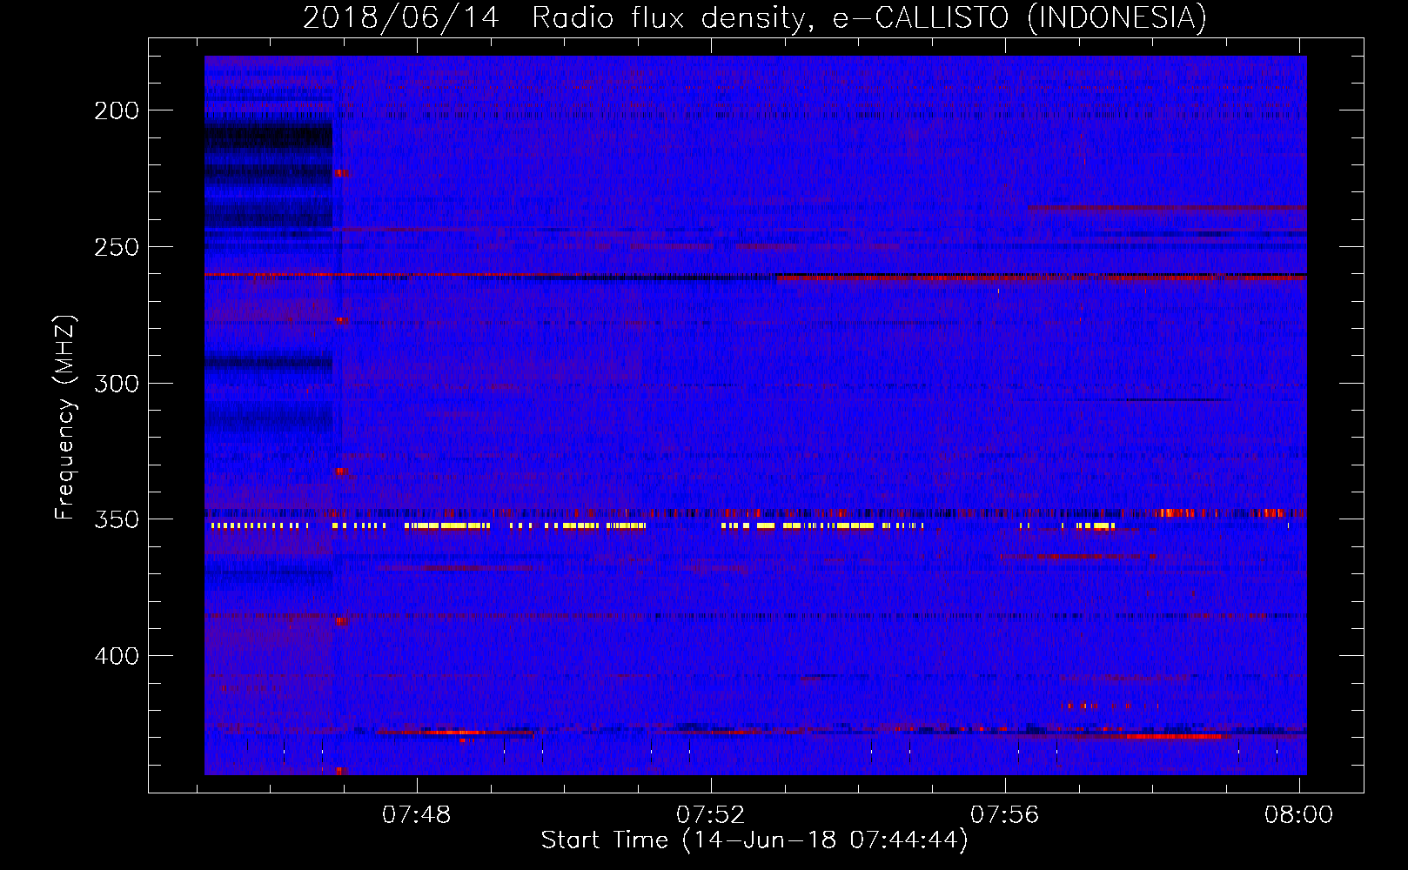Click the 400 frequency tick label
Image resolution: width=1408 pixels, height=870 pixels.
pos(117,656)
